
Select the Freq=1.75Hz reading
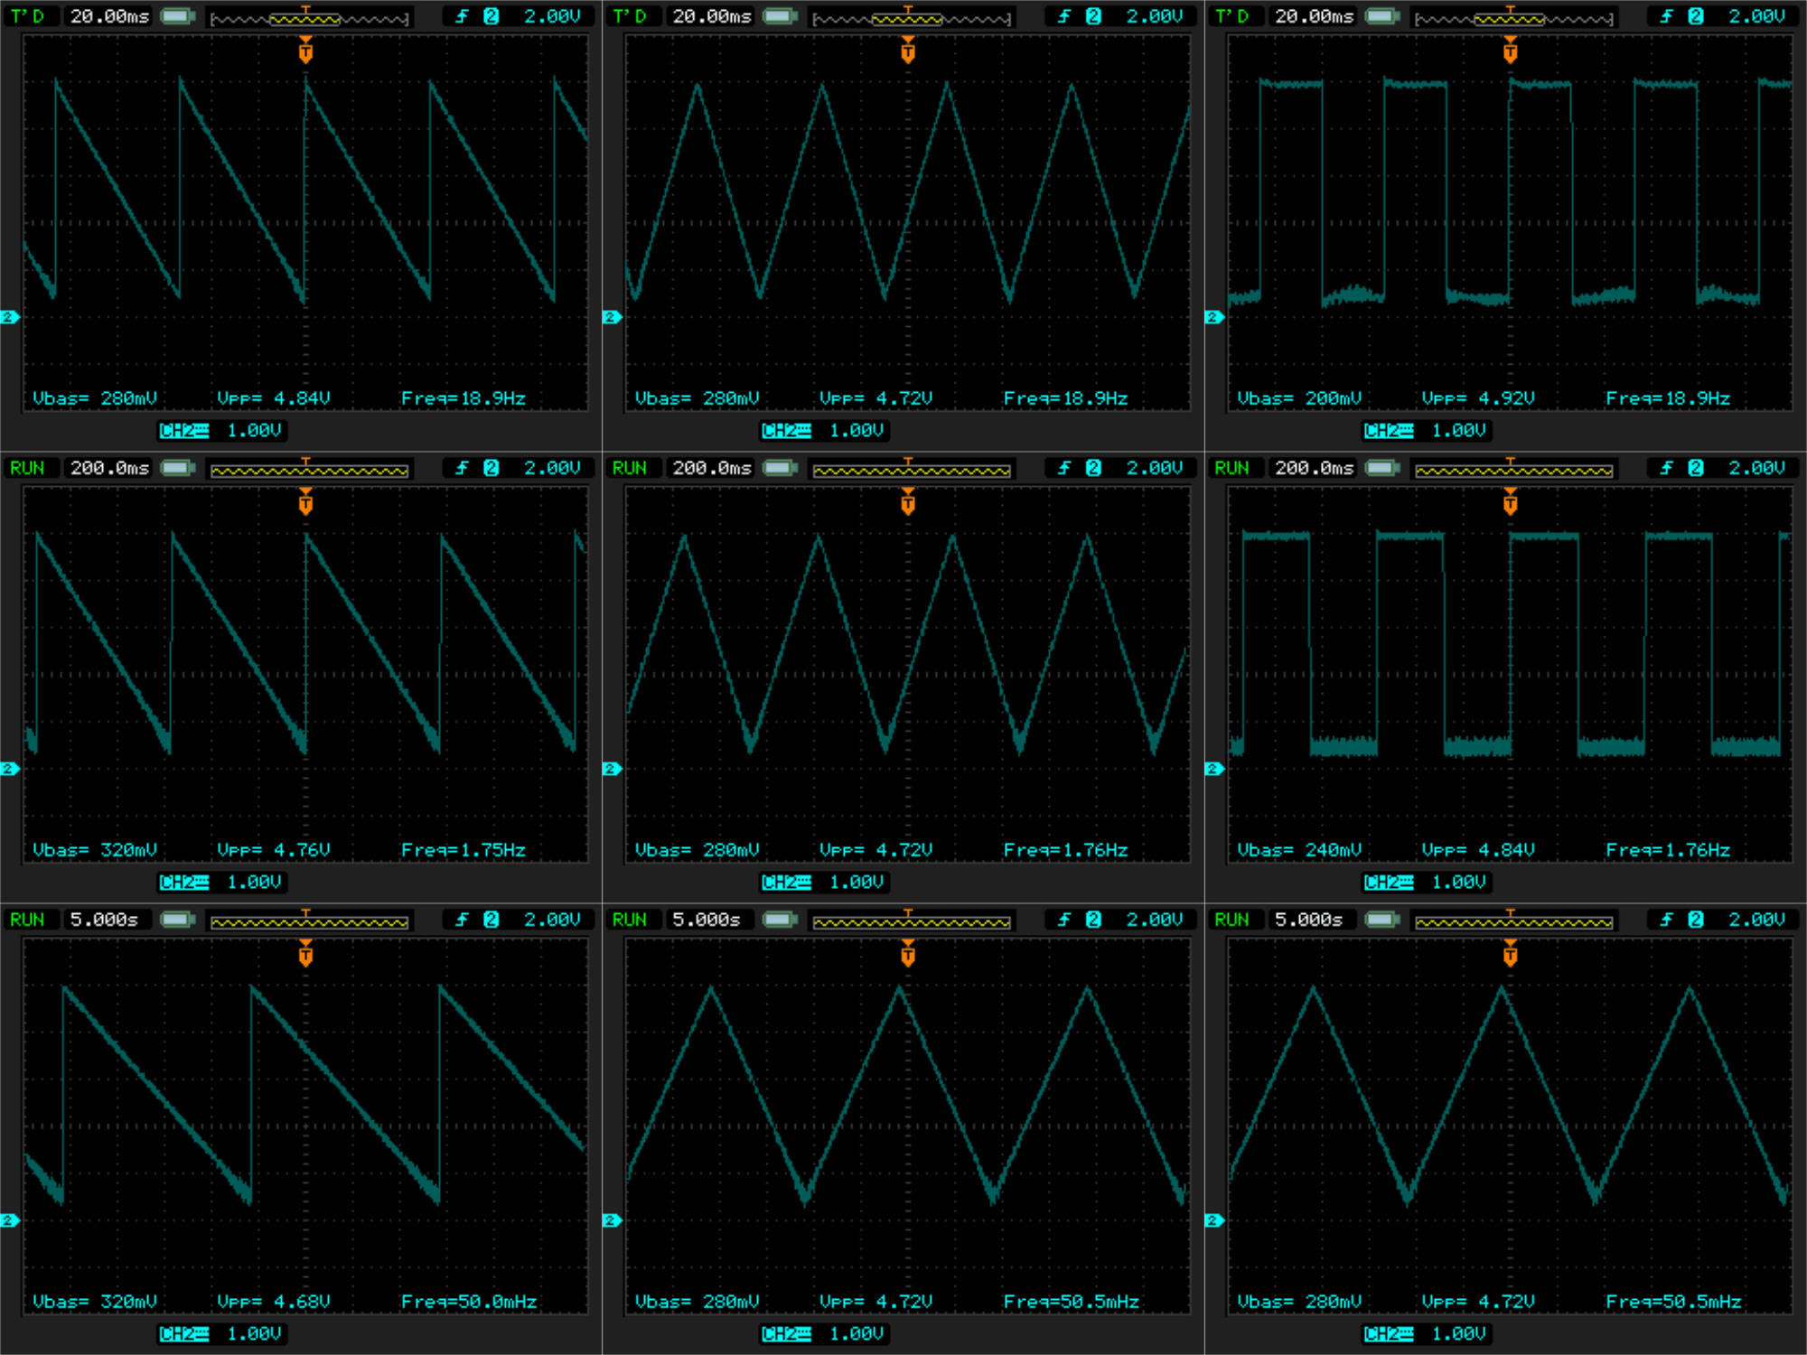coord(463,850)
